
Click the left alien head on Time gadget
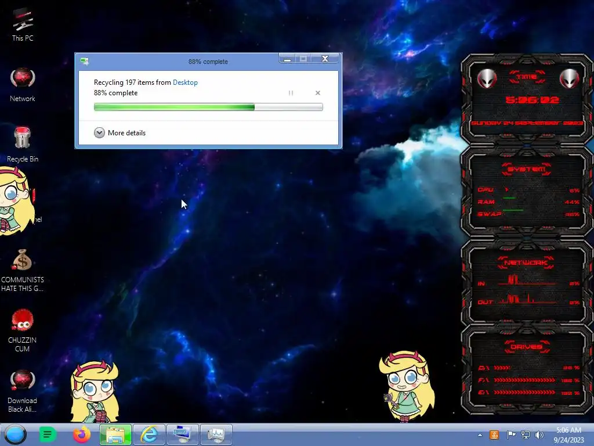pyautogui.click(x=487, y=78)
